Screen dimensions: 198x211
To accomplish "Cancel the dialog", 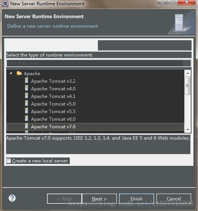I will 174,199.
